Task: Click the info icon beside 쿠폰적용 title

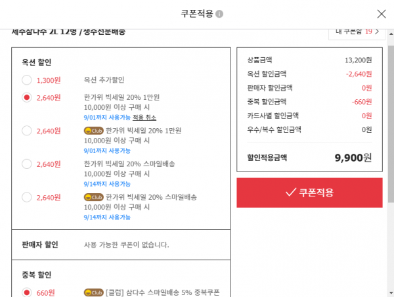Action: click(x=219, y=14)
